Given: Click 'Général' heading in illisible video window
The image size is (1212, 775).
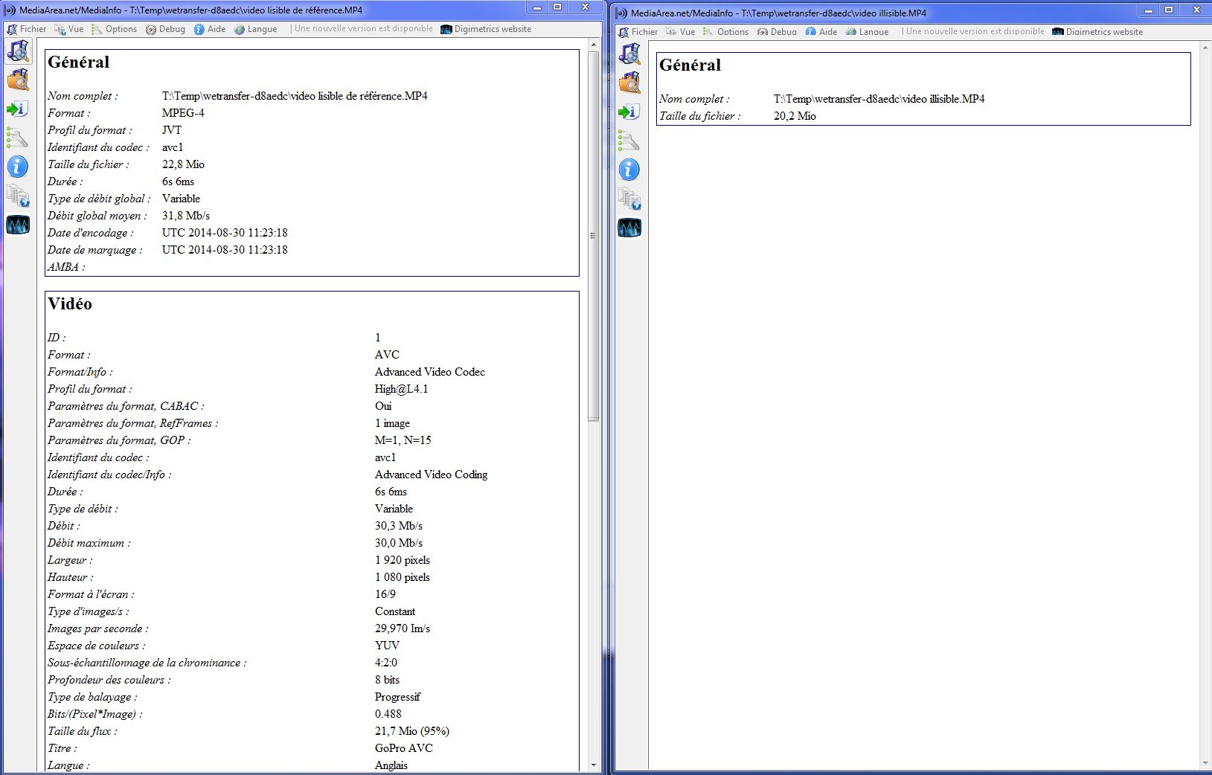Looking at the screenshot, I should click(690, 65).
